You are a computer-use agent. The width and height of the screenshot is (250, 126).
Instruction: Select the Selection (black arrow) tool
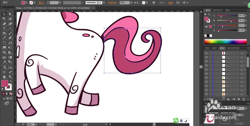pos(4,14)
